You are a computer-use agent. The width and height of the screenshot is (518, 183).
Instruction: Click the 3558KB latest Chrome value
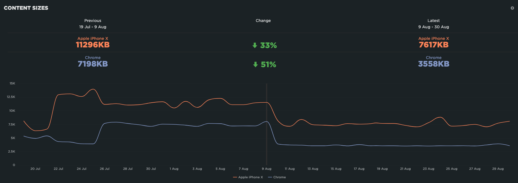(434, 64)
